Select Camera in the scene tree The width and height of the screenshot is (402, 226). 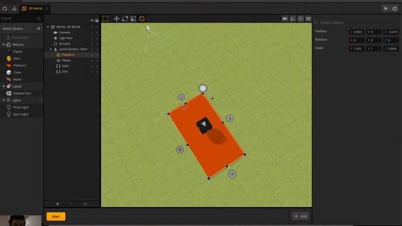(65, 33)
